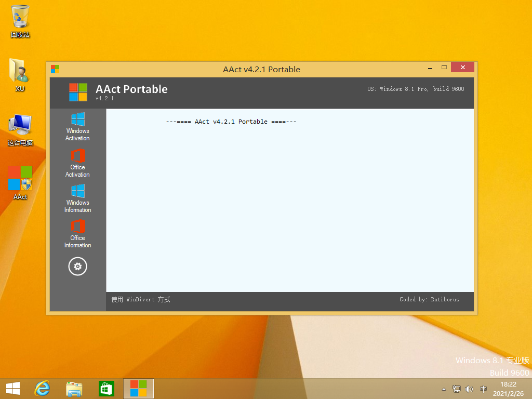532x399 pixels.
Task: Select Office Activation in the sidebar
Action: click(x=77, y=163)
